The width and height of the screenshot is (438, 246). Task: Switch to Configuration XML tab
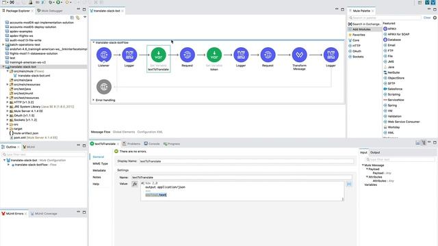click(150, 132)
